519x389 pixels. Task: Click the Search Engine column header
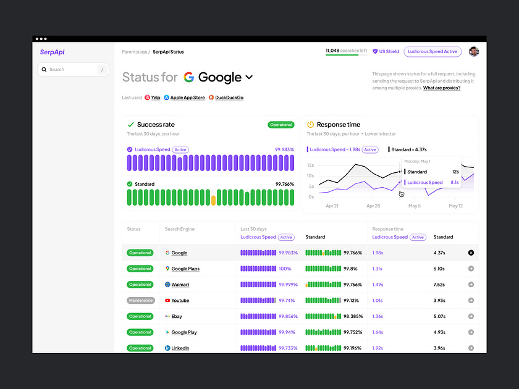point(179,229)
